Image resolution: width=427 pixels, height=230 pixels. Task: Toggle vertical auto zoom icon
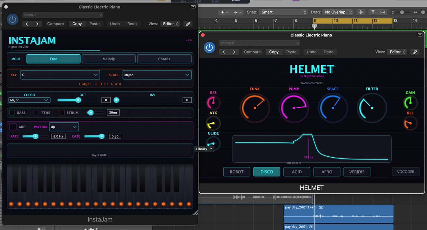[373, 12]
